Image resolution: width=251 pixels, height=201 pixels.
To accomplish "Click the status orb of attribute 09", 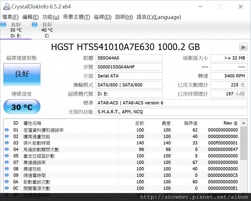I will pos(7,175).
